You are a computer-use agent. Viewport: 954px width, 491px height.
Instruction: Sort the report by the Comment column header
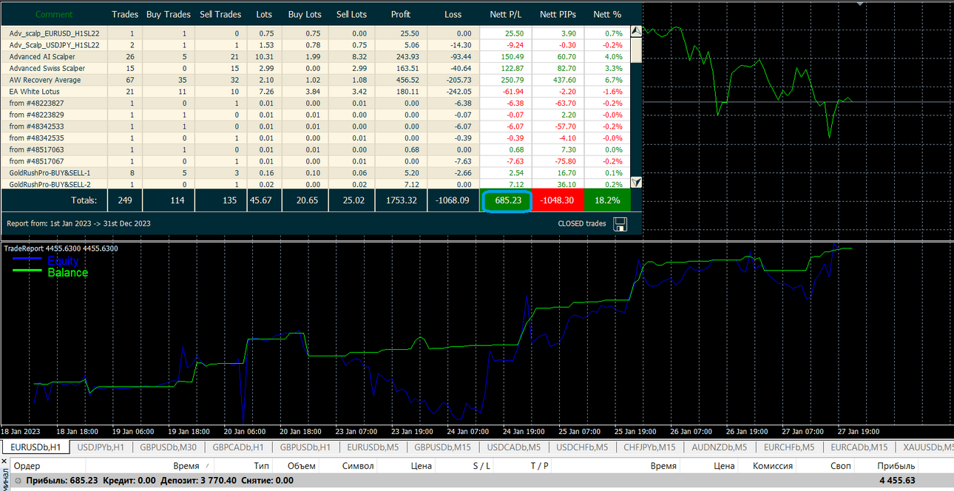(54, 14)
